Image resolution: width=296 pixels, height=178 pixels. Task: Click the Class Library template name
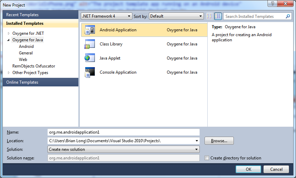pyautogui.click(x=111, y=44)
